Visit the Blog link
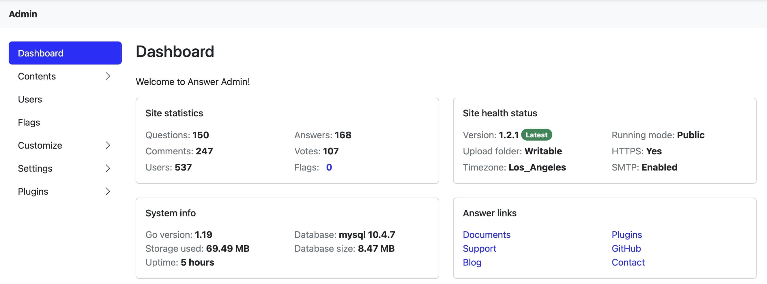767x284 pixels. click(472, 262)
